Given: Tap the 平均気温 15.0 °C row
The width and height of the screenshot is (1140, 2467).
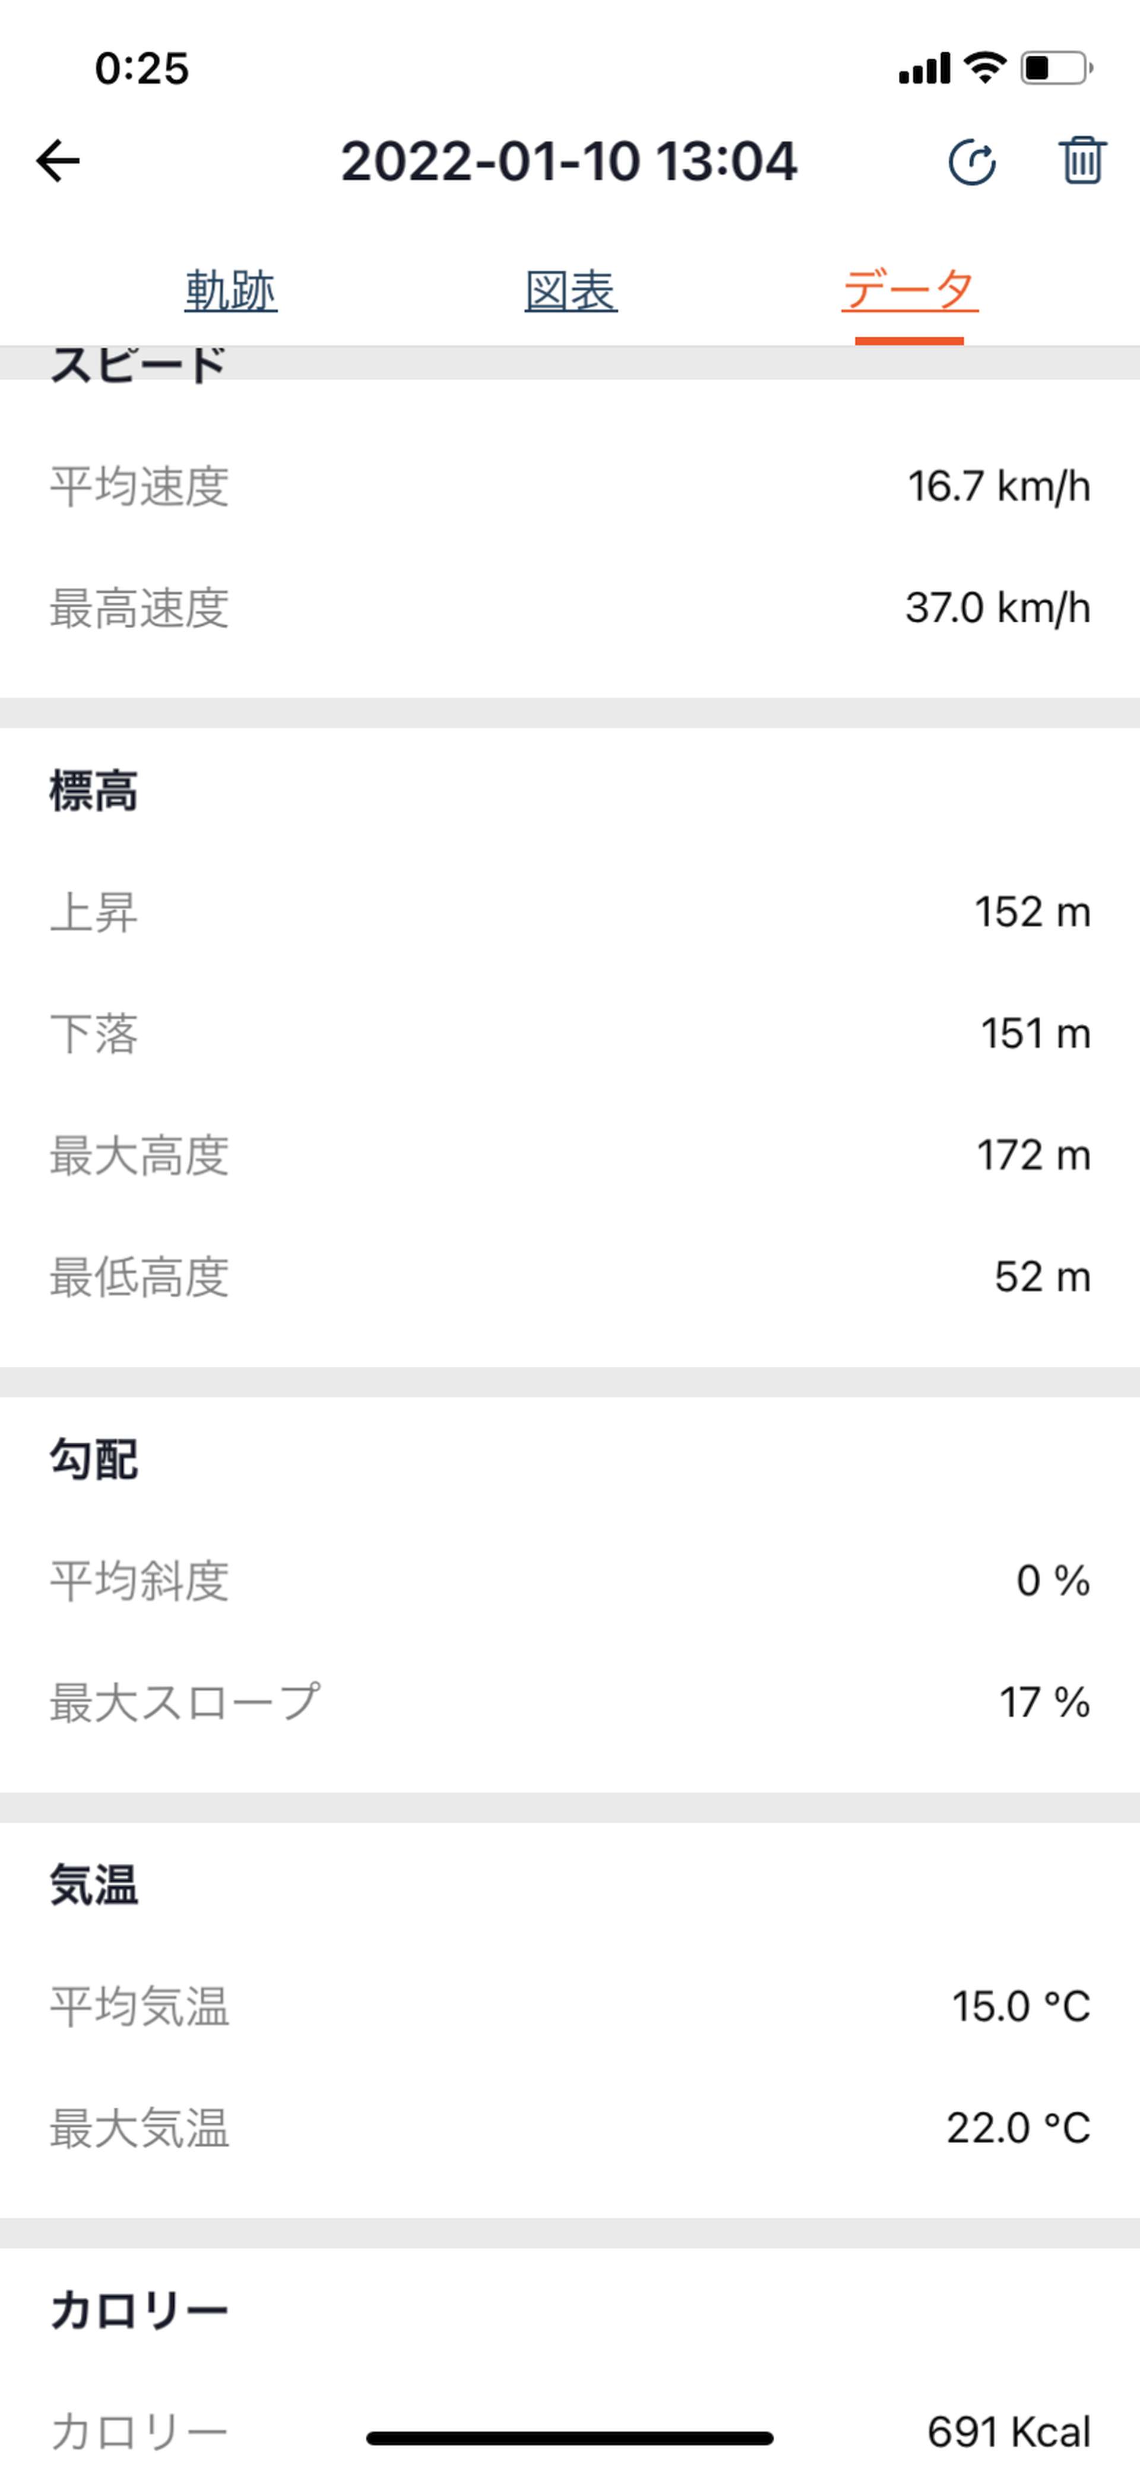Looking at the screenshot, I should click(570, 2006).
